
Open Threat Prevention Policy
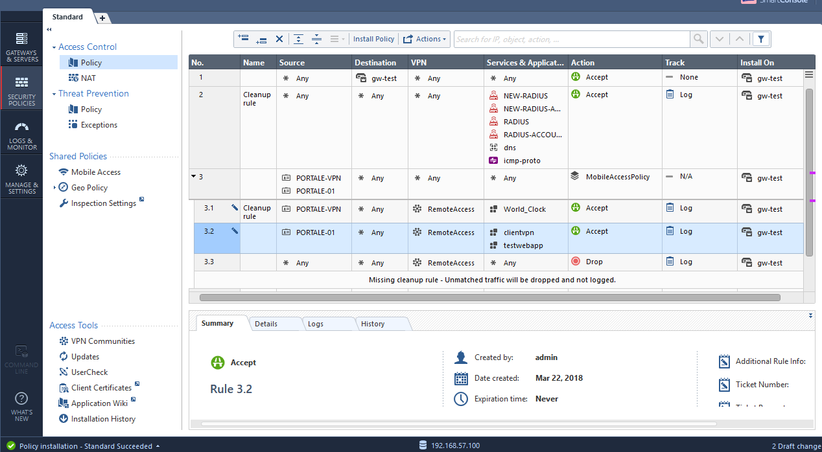point(91,109)
